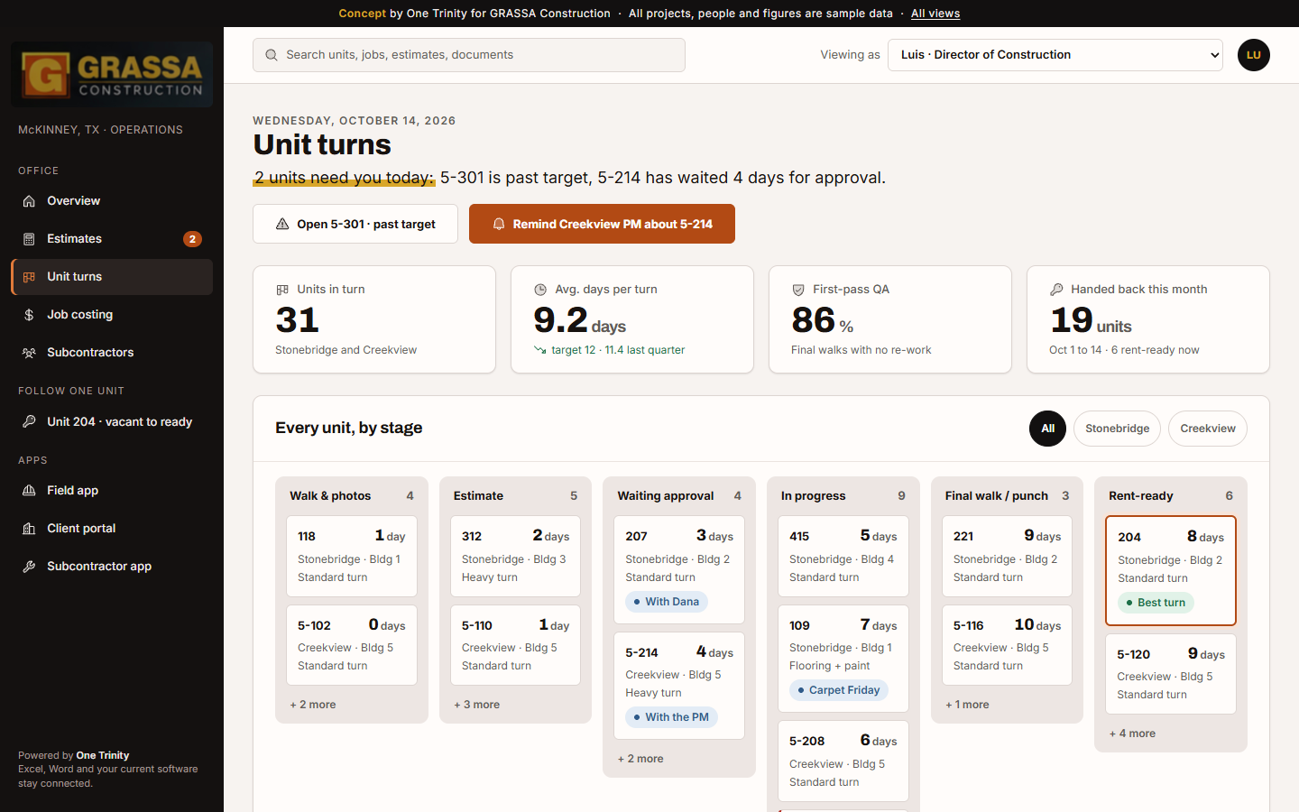Select the All filter pill
The image size is (1299, 812).
tap(1047, 429)
